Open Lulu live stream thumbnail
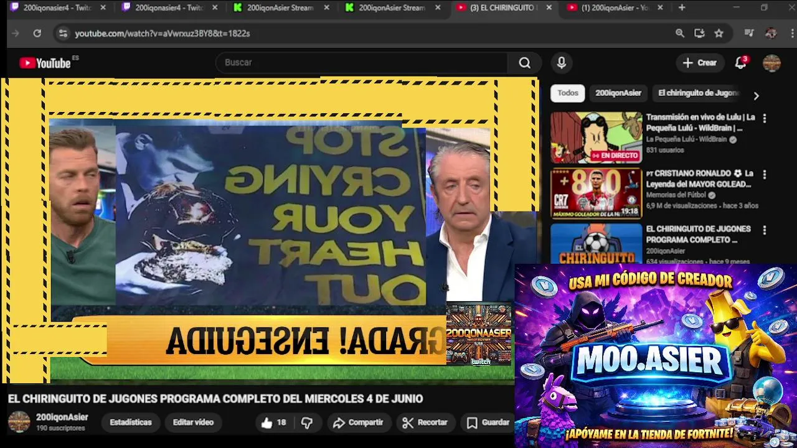 pos(596,138)
